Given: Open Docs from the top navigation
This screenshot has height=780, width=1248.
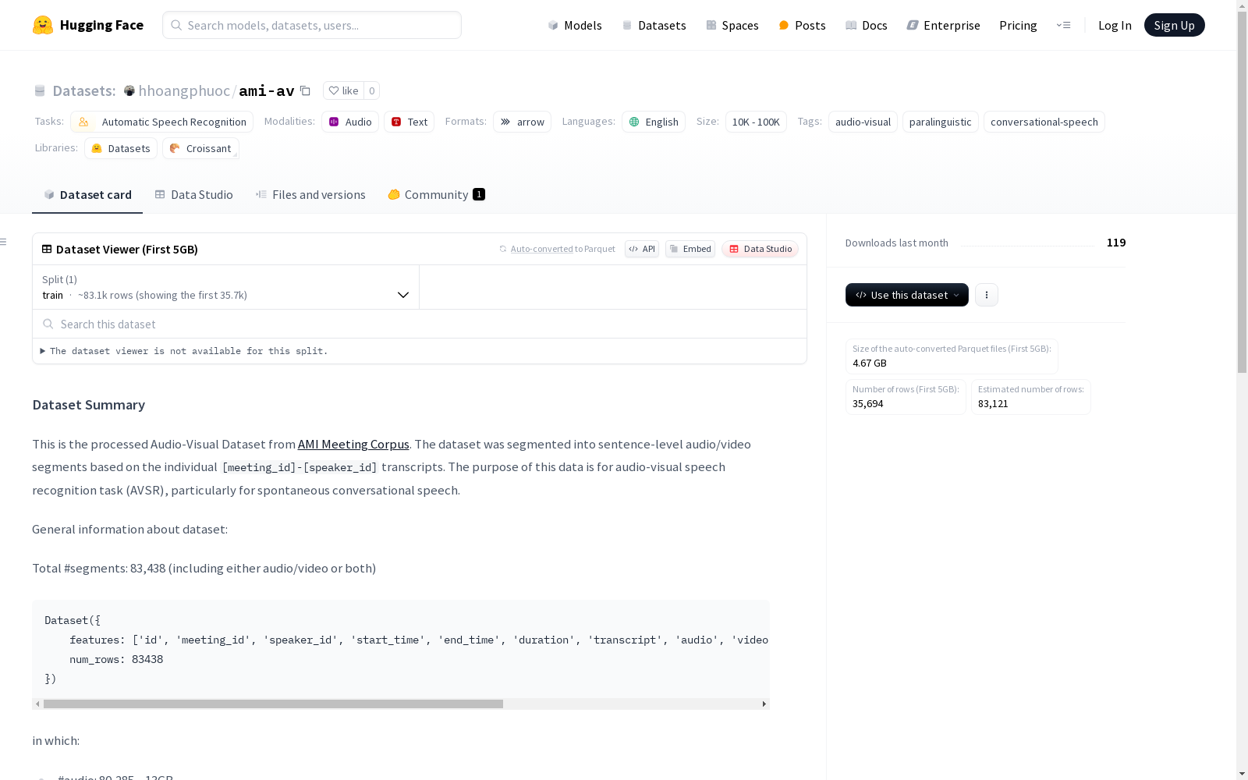Looking at the screenshot, I should pyautogui.click(x=867, y=25).
